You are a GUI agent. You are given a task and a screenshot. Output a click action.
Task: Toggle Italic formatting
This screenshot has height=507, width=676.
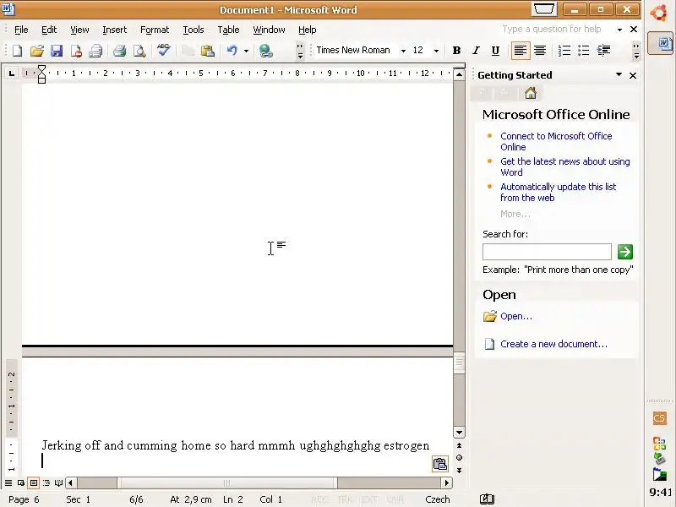476,51
